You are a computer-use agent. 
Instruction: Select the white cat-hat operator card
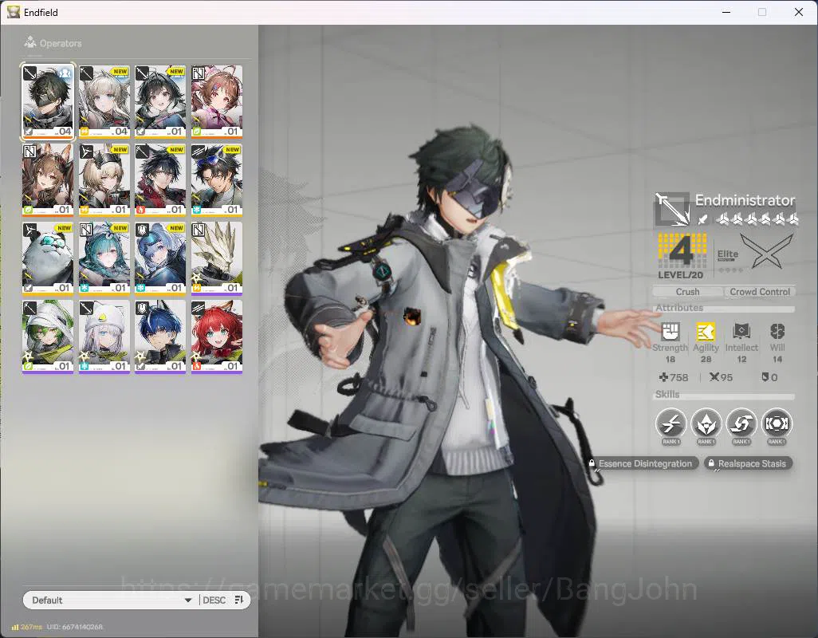pos(104,337)
